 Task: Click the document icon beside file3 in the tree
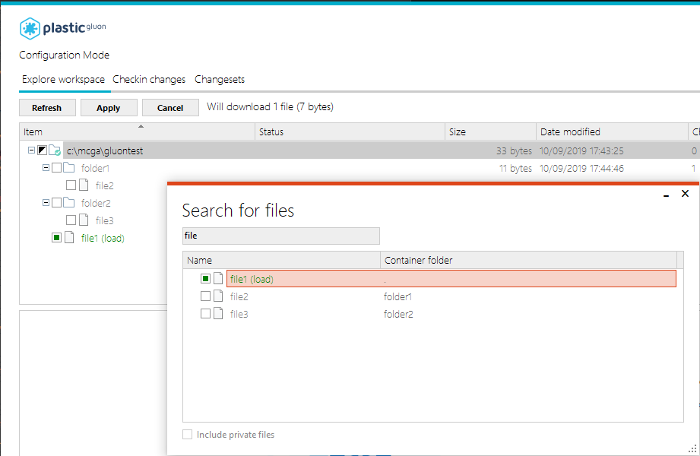pos(84,220)
